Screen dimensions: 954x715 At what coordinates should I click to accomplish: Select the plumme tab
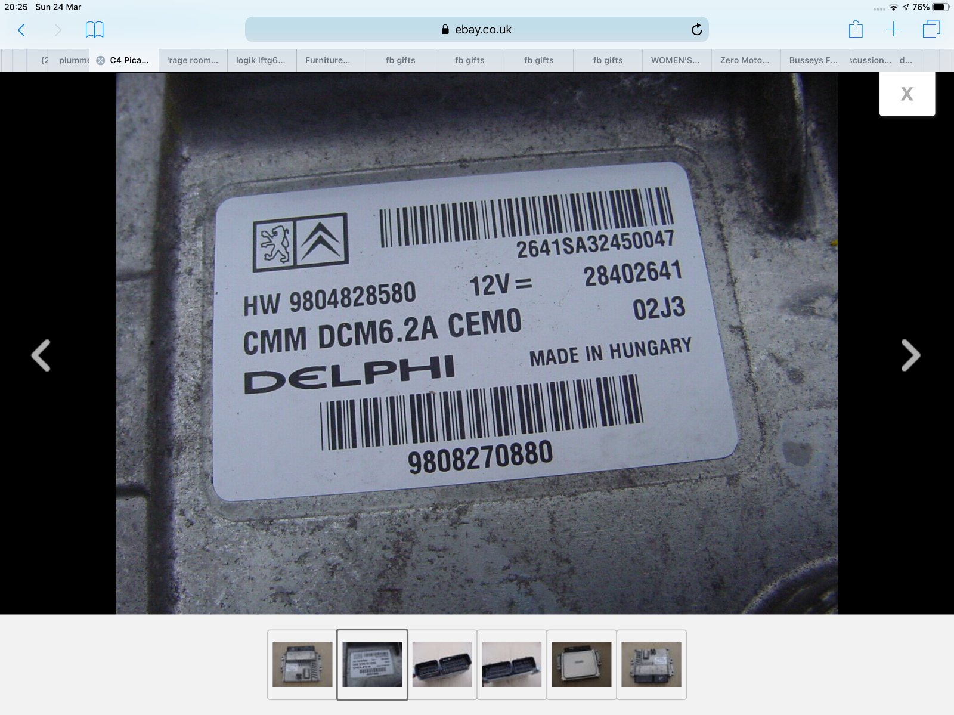[x=73, y=60]
